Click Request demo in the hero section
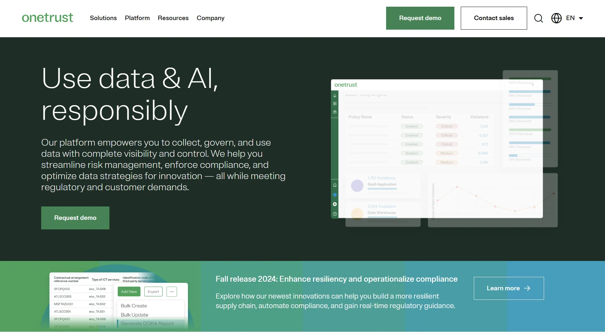605x332 pixels. click(75, 218)
